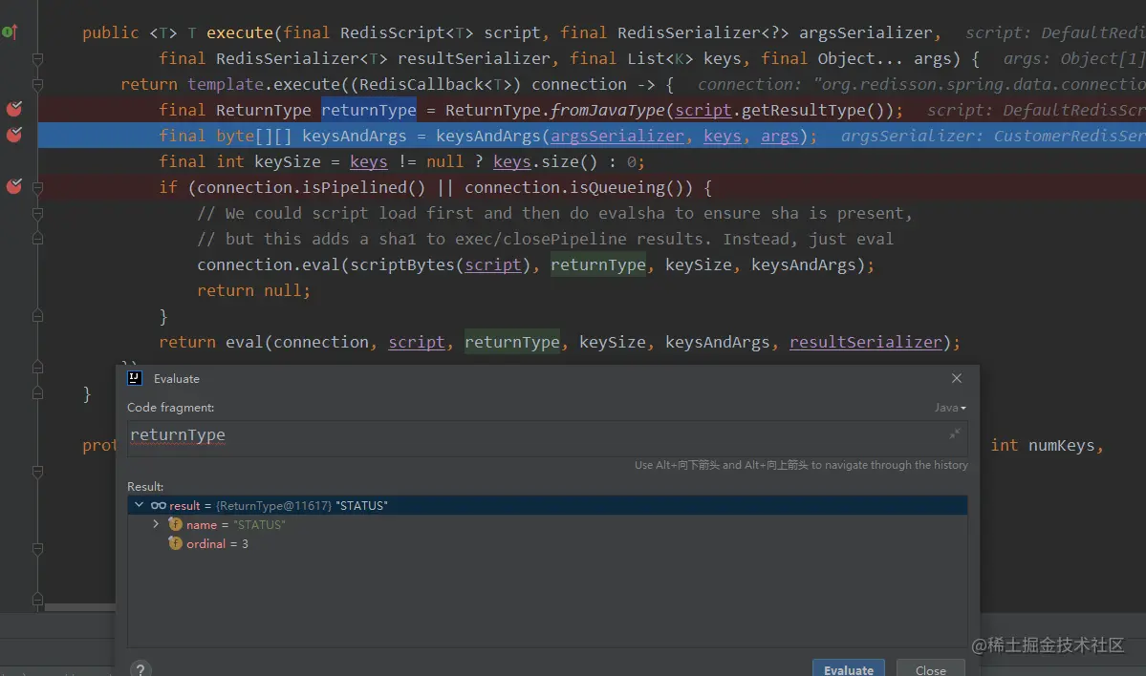Viewport: 1146px width, 676px height.
Task: Open help with the question mark icon
Action: tap(141, 668)
